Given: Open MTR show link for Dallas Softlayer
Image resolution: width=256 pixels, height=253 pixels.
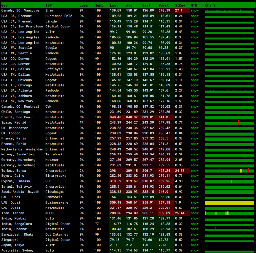Looking at the screenshot, I should [x=195, y=69].
